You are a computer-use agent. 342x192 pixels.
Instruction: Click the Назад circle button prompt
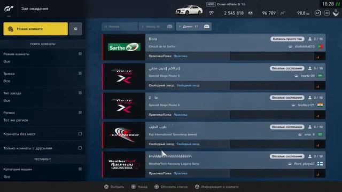pos(139,187)
